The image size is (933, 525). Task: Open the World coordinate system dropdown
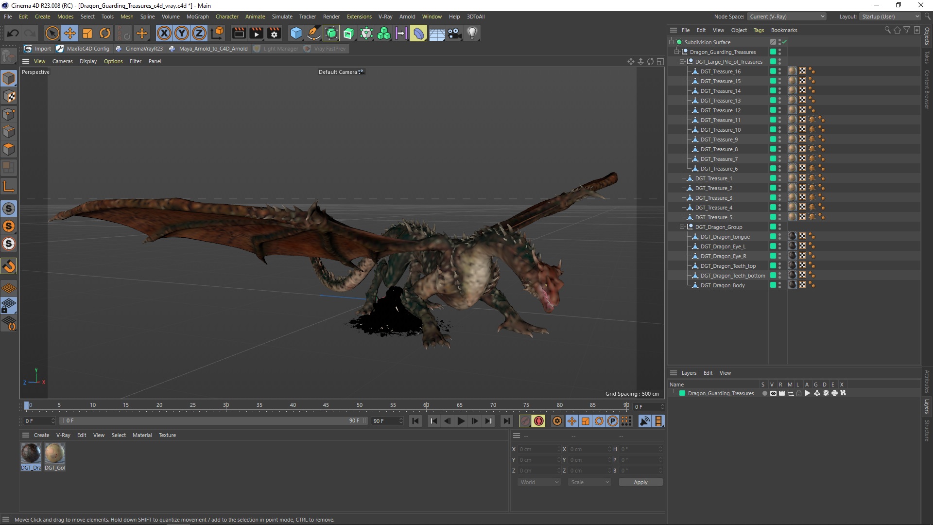click(539, 482)
